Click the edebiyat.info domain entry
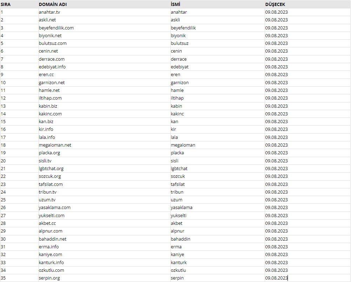This screenshot has height=282, width=351. [x=52, y=67]
